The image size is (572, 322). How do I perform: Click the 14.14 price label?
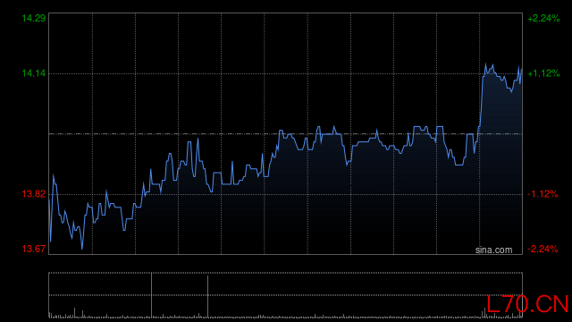[x=34, y=73]
